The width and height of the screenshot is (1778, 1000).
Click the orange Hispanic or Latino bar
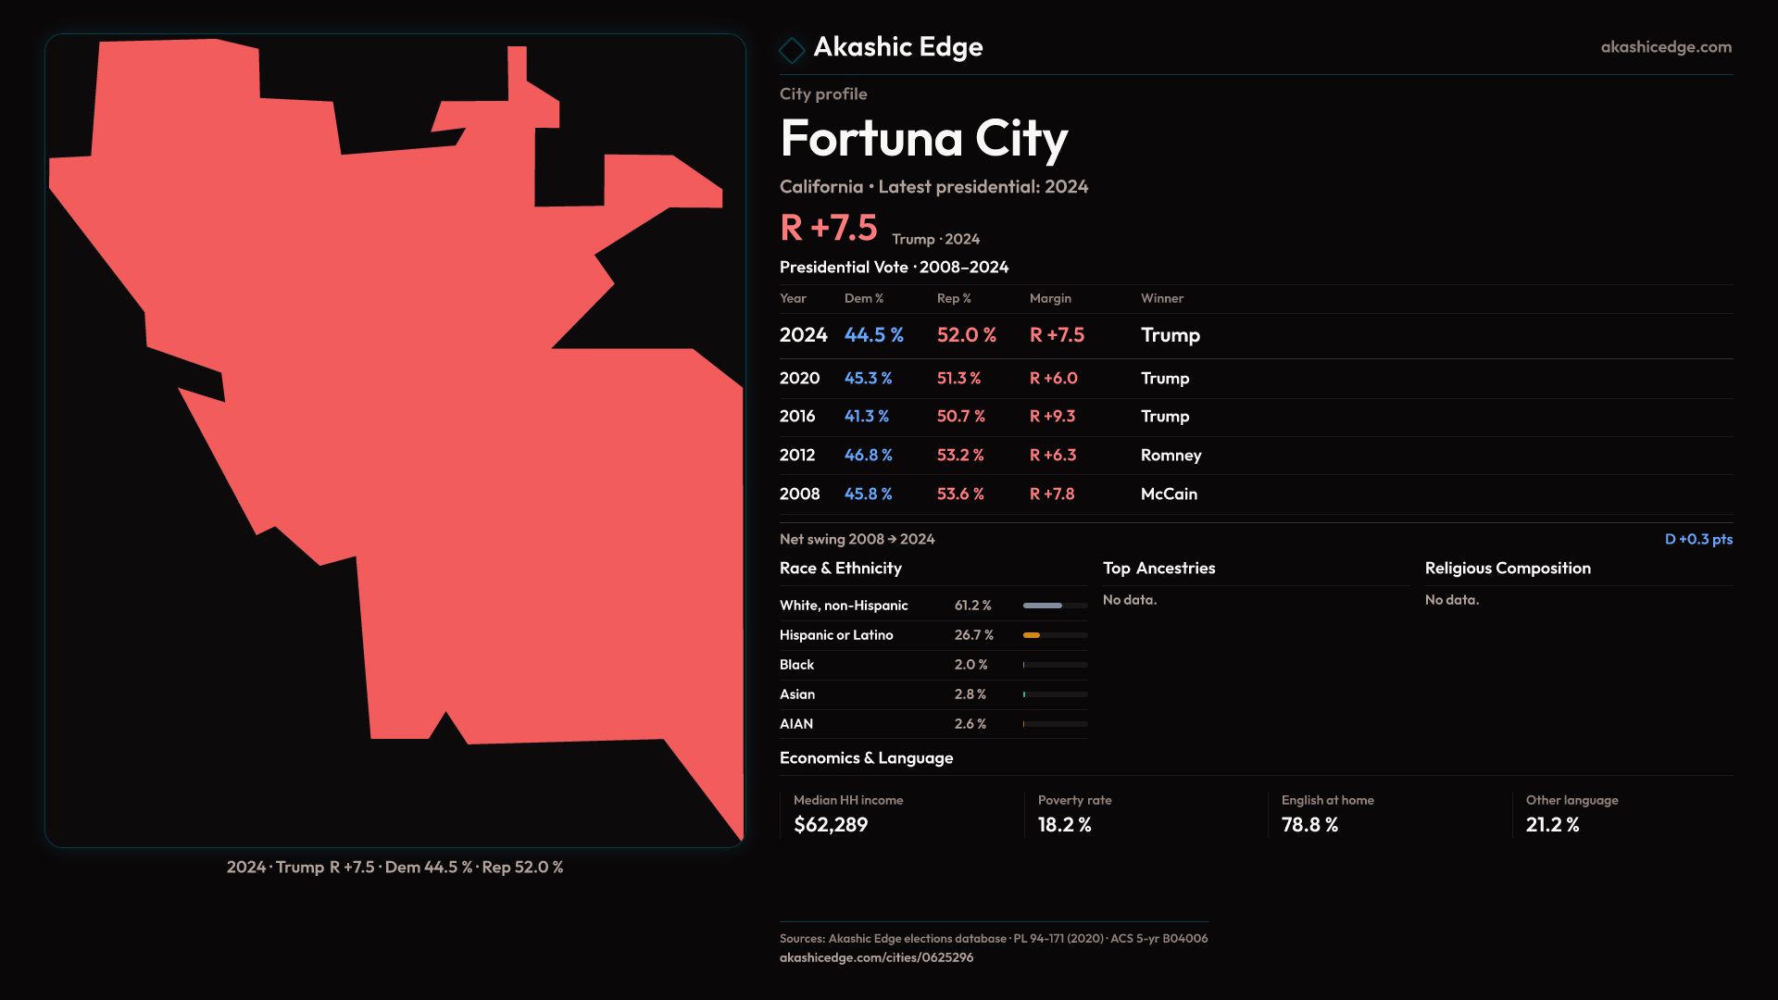coord(1032,635)
